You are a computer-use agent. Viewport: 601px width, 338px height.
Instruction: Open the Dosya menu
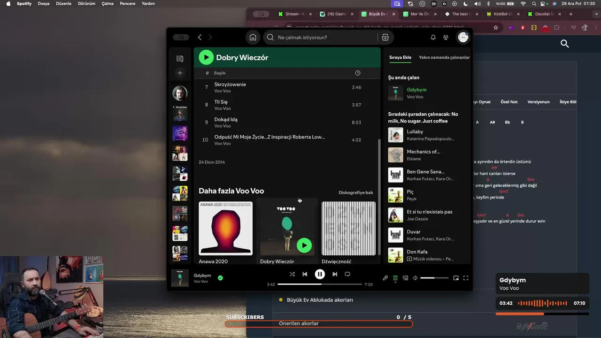pyautogui.click(x=44, y=4)
